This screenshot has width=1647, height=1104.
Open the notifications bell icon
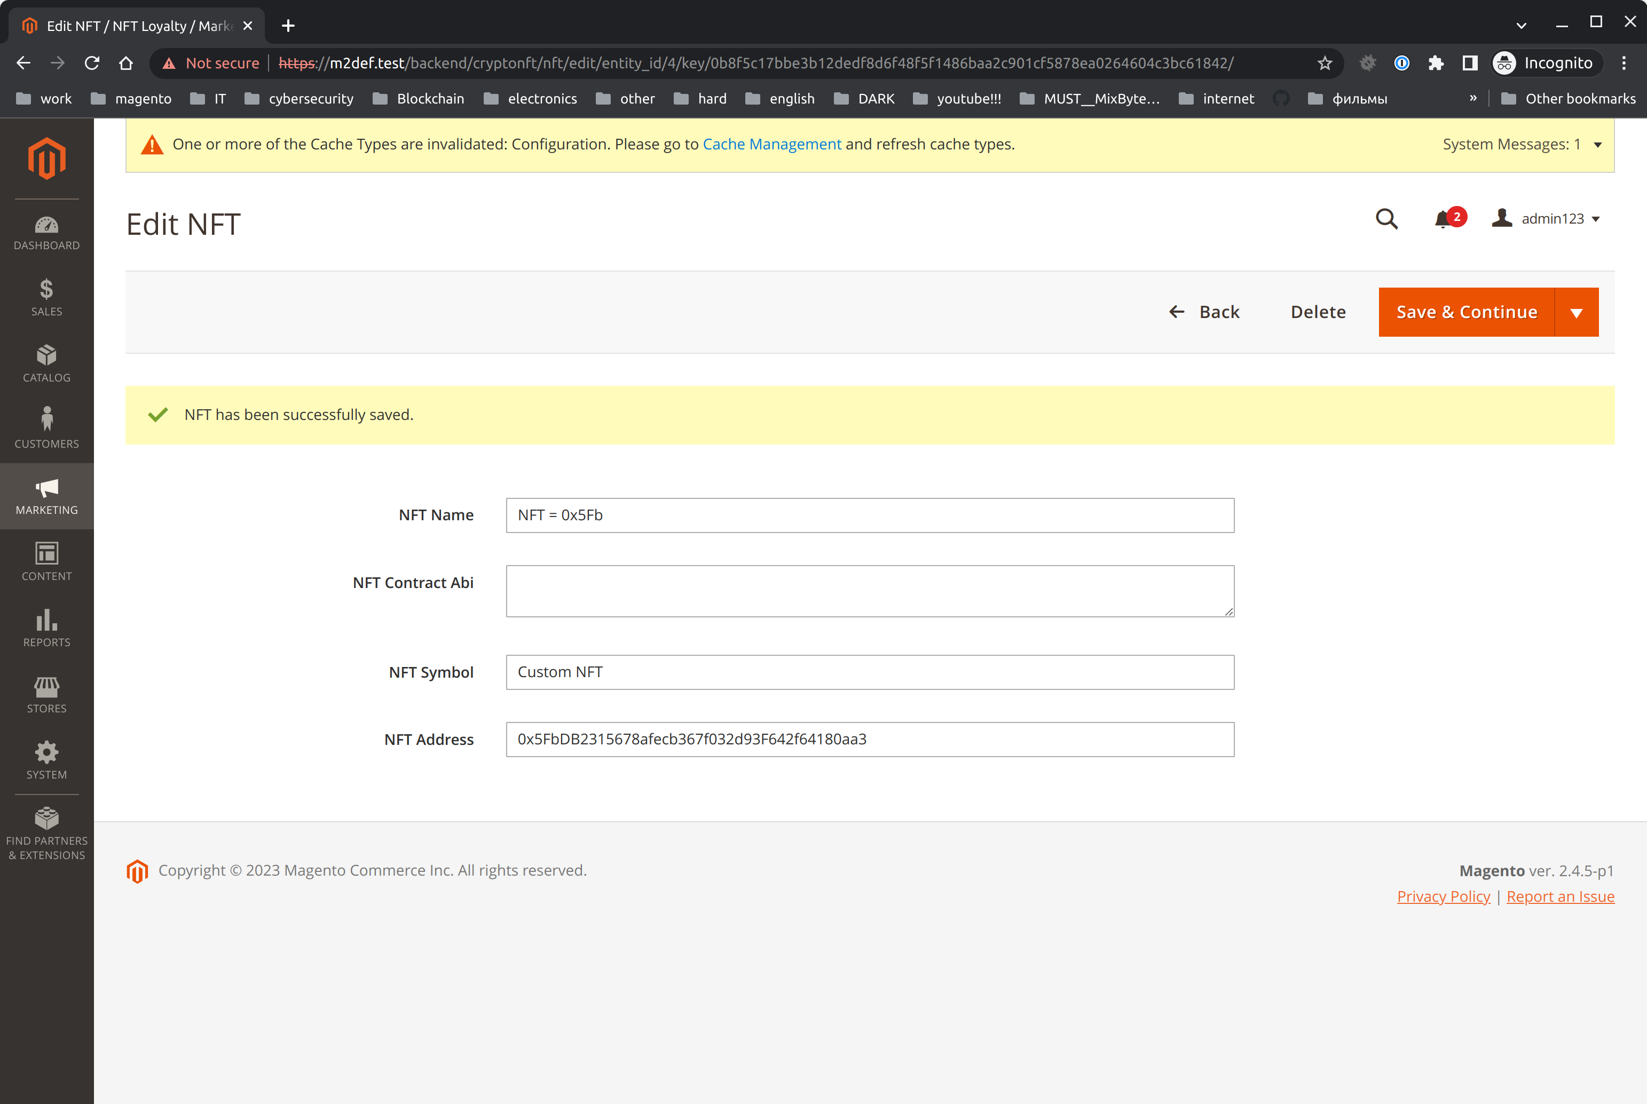1443,220
